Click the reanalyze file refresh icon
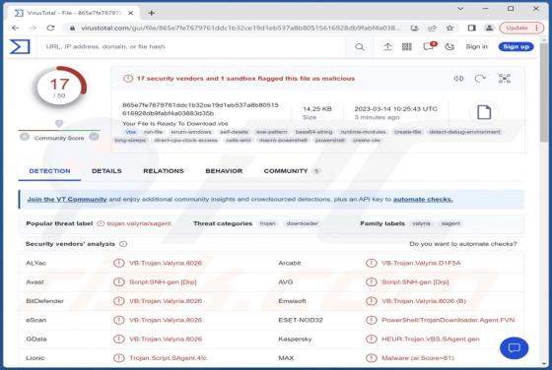Viewport: 552px width, 370px height. [x=480, y=79]
